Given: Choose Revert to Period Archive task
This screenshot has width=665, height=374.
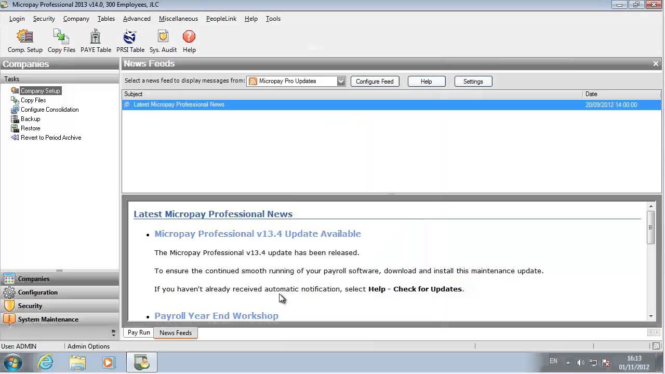Looking at the screenshot, I should [51, 138].
